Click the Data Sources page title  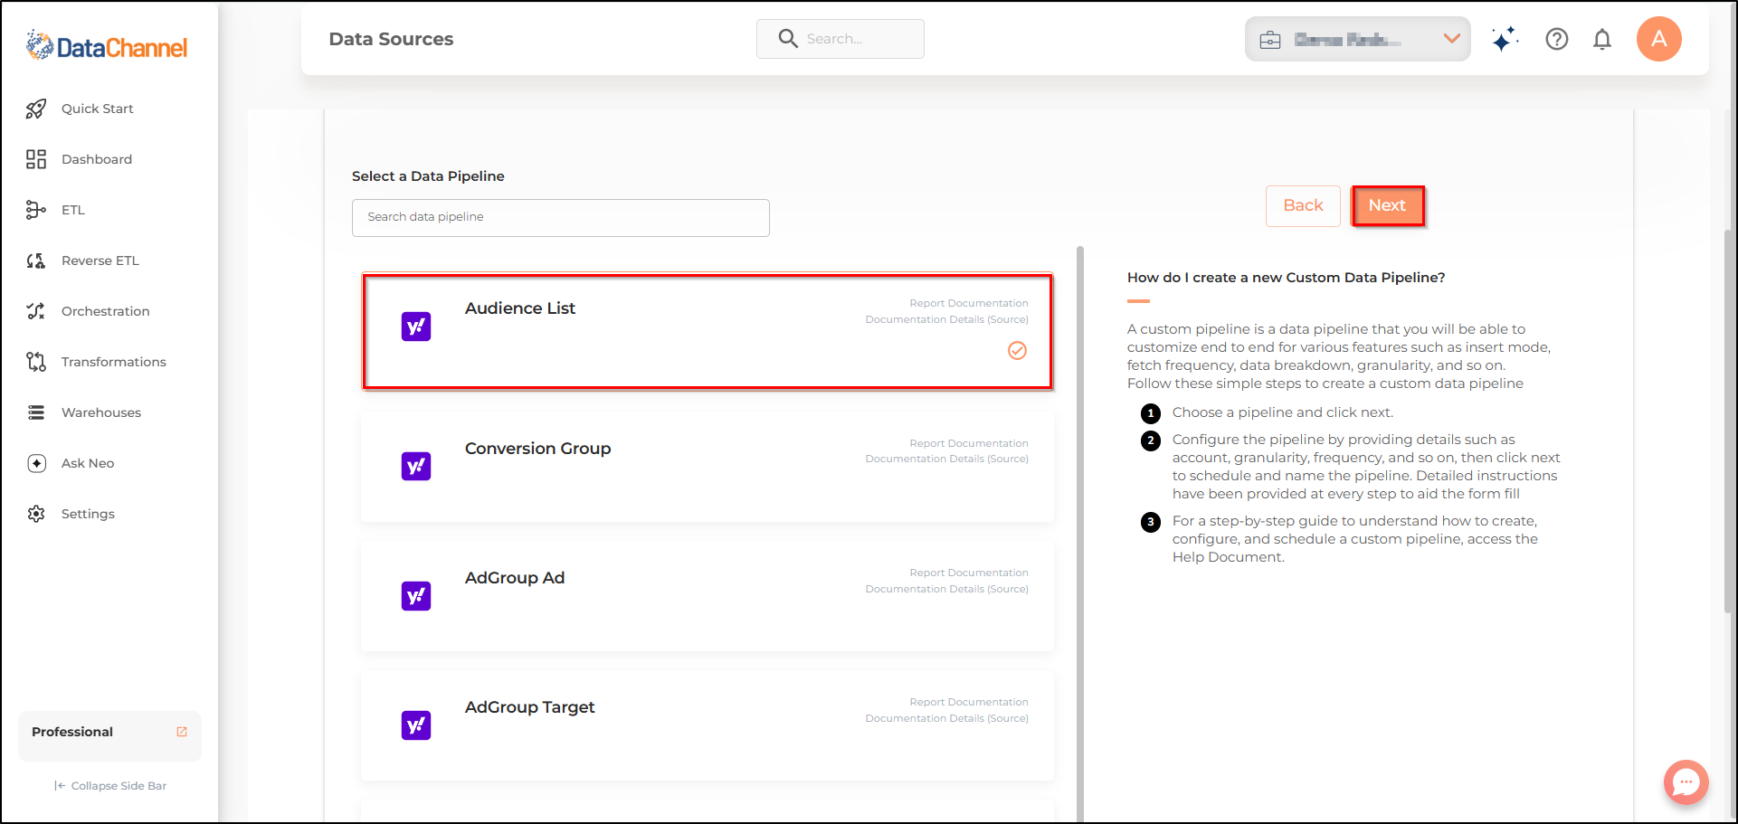click(391, 39)
